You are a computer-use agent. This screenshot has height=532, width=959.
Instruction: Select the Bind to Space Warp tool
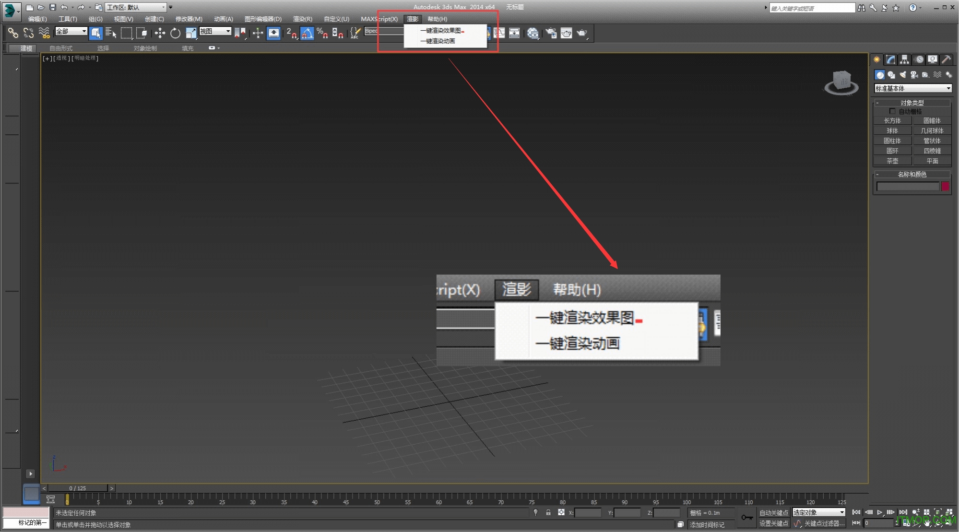[x=44, y=33]
